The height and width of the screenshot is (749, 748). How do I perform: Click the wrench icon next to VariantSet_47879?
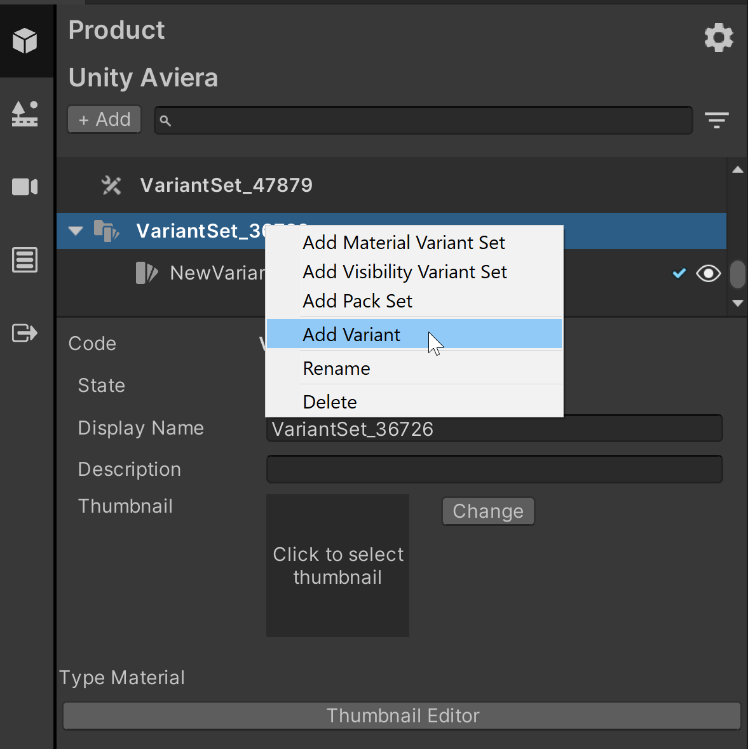[111, 185]
